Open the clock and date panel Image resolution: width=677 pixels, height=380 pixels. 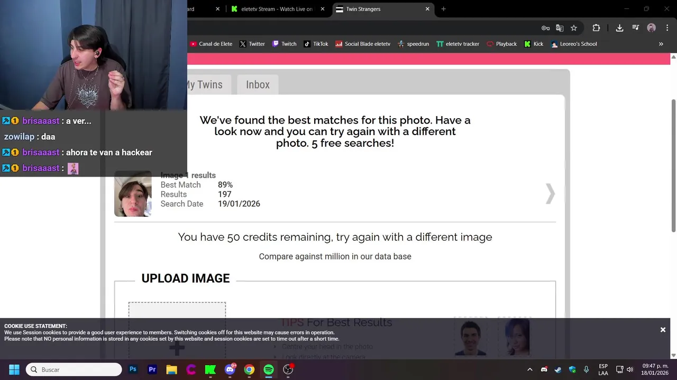pos(655,369)
